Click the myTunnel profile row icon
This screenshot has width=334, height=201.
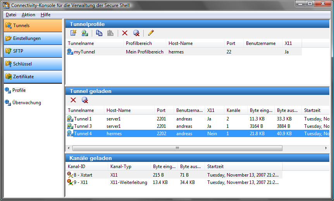tap(70, 52)
